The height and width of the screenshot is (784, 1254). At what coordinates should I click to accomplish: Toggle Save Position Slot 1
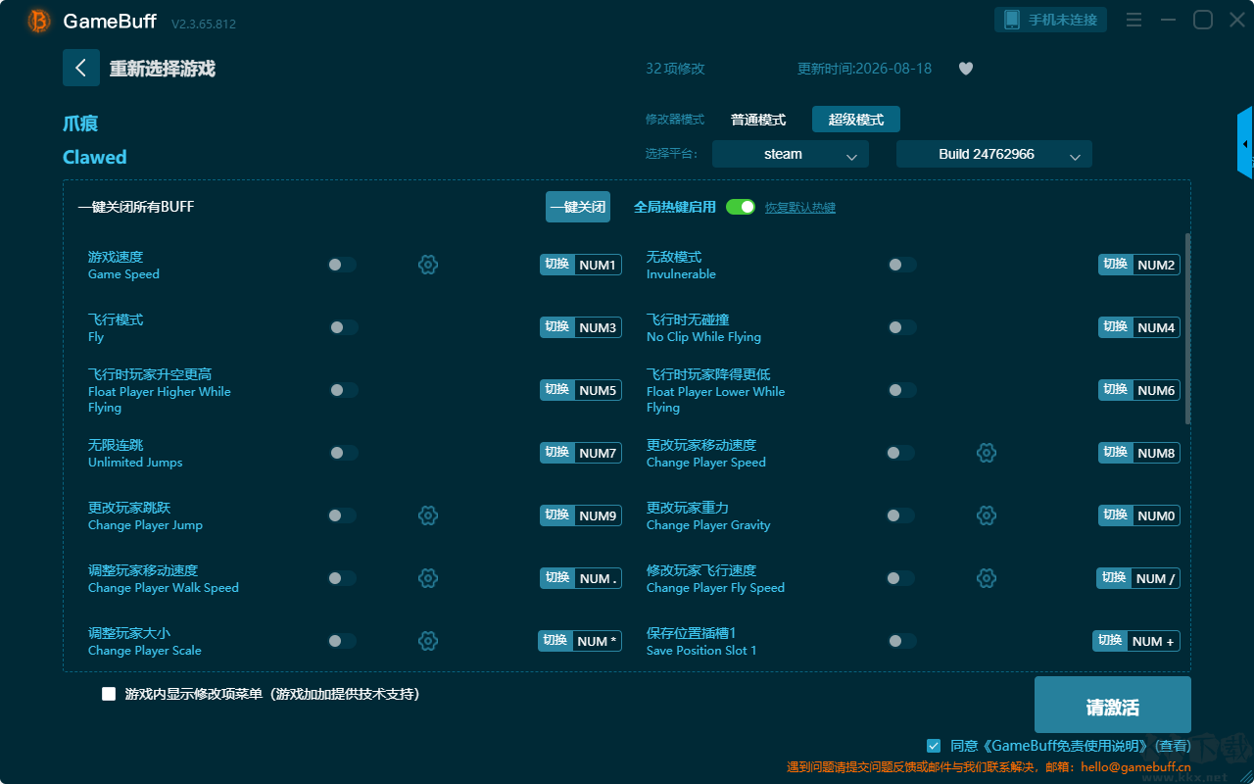point(901,641)
